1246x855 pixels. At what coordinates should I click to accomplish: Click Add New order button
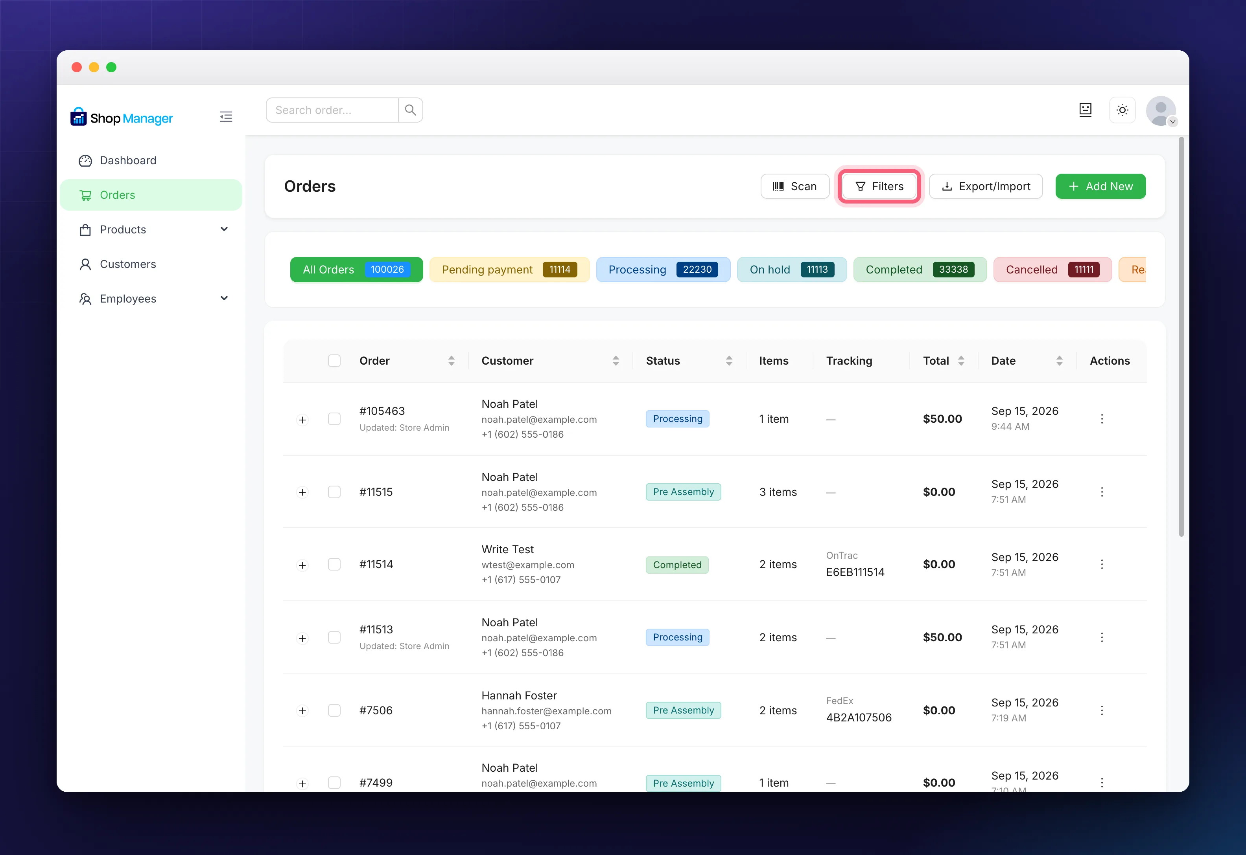(x=1100, y=186)
